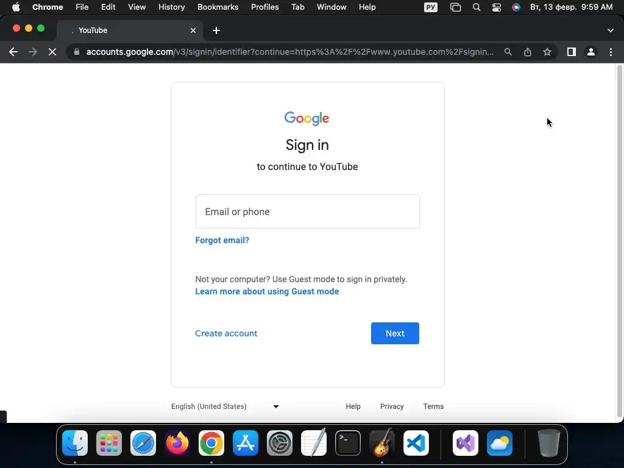Share this page via the share icon
This screenshot has height=468, width=624.
tap(528, 52)
